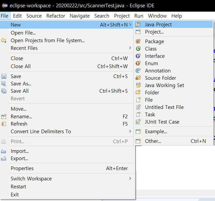Click the yellow Folder icon in submenu

[138, 92]
